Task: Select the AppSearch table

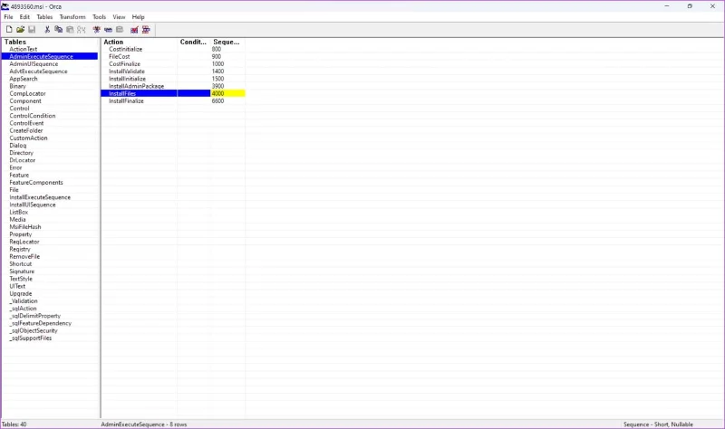Action: [x=24, y=79]
